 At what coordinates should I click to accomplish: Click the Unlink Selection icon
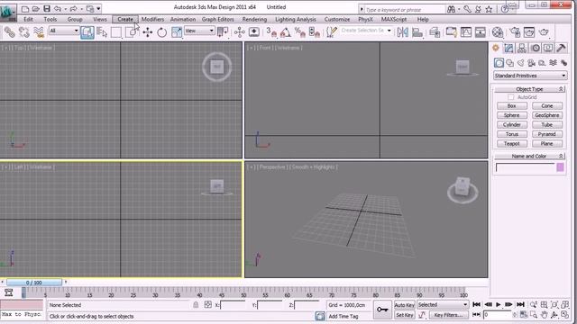click(24, 32)
